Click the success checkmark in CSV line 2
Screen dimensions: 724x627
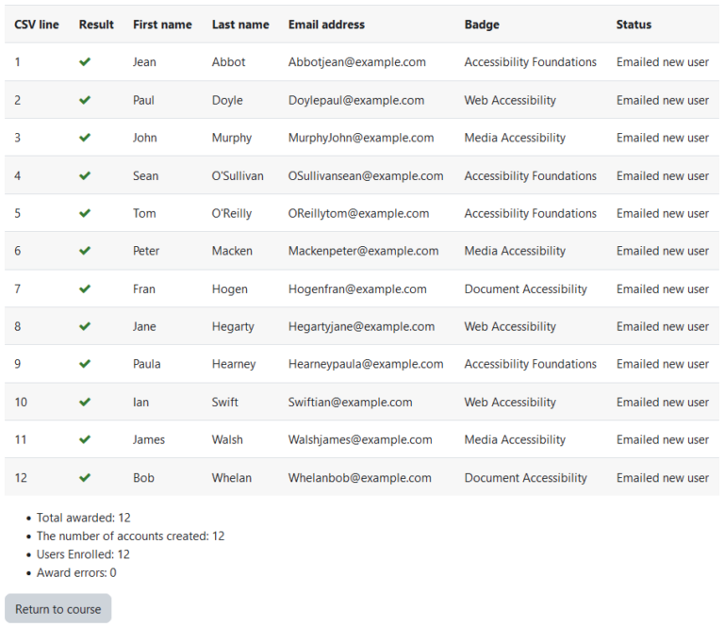point(85,100)
